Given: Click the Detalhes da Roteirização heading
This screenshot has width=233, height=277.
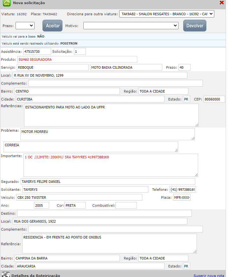Looking at the screenshot, I should pyautogui.click(x=36, y=275).
